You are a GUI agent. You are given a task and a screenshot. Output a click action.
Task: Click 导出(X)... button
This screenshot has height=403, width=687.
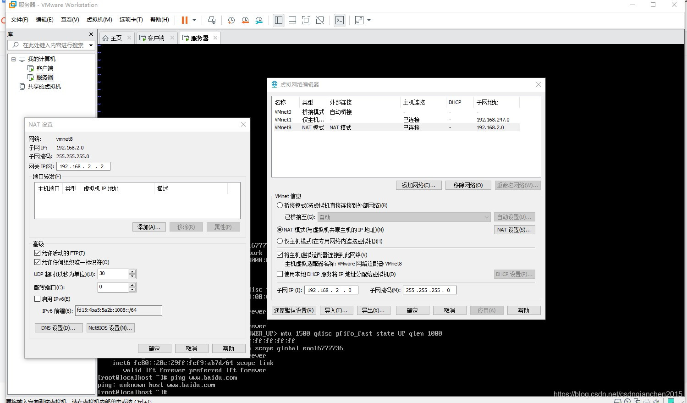pyautogui.click(x=374, y=310)
